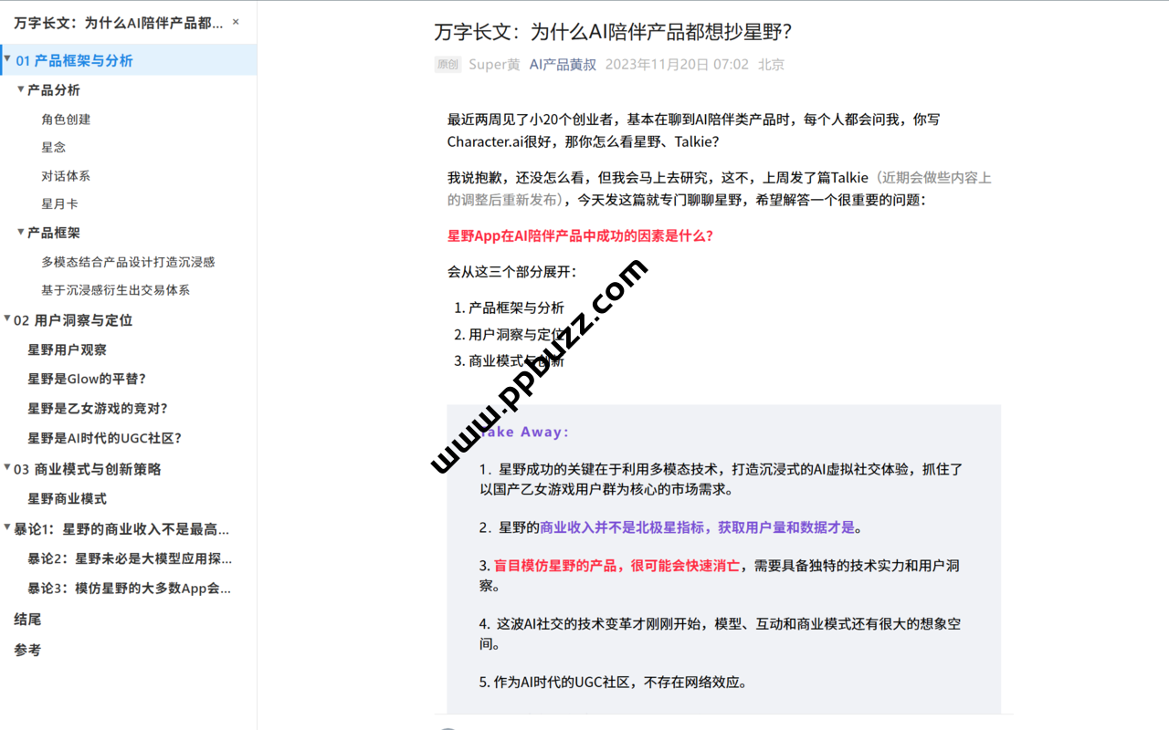Image resolution: width=1169 pixels, height=730 pixels.
Task: Jump to the '产品框架' outline heading
Action: [54, 233]
